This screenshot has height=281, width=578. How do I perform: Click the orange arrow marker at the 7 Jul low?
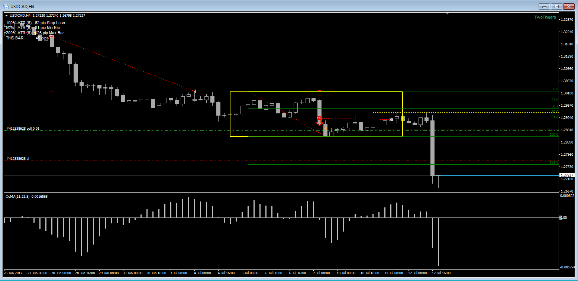(326, 128)
